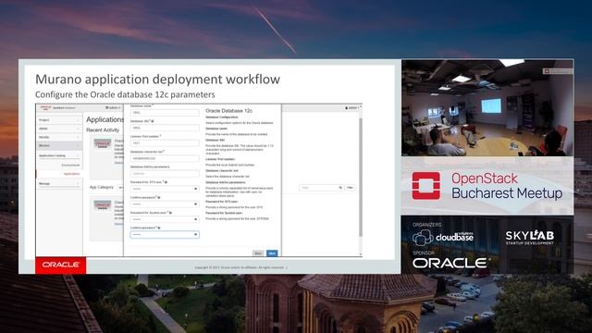The image size is (592, 333).
Task: Expand the Identity sidebar section
Action: [x=59, y=138]
